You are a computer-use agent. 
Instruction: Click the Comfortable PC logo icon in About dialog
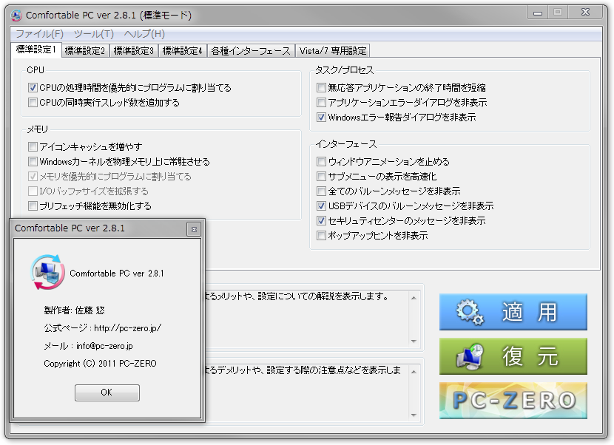tap(47, 273)
